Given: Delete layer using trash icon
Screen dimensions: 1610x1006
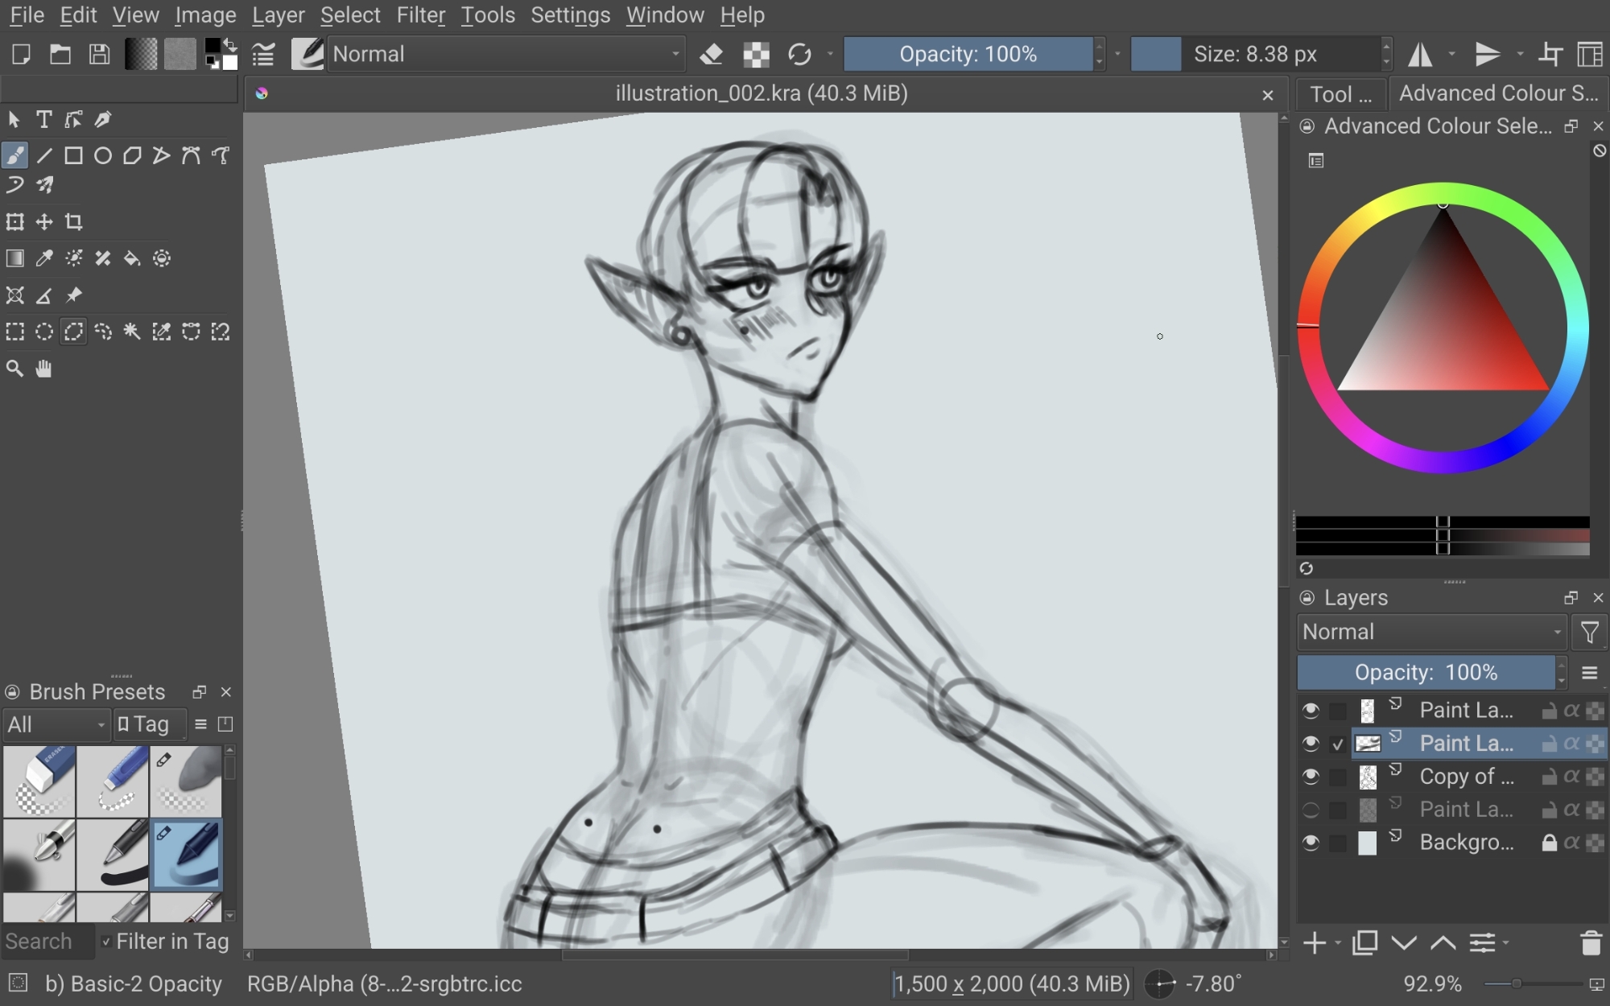Looking at the screenshot, I should coord(1590,942).
